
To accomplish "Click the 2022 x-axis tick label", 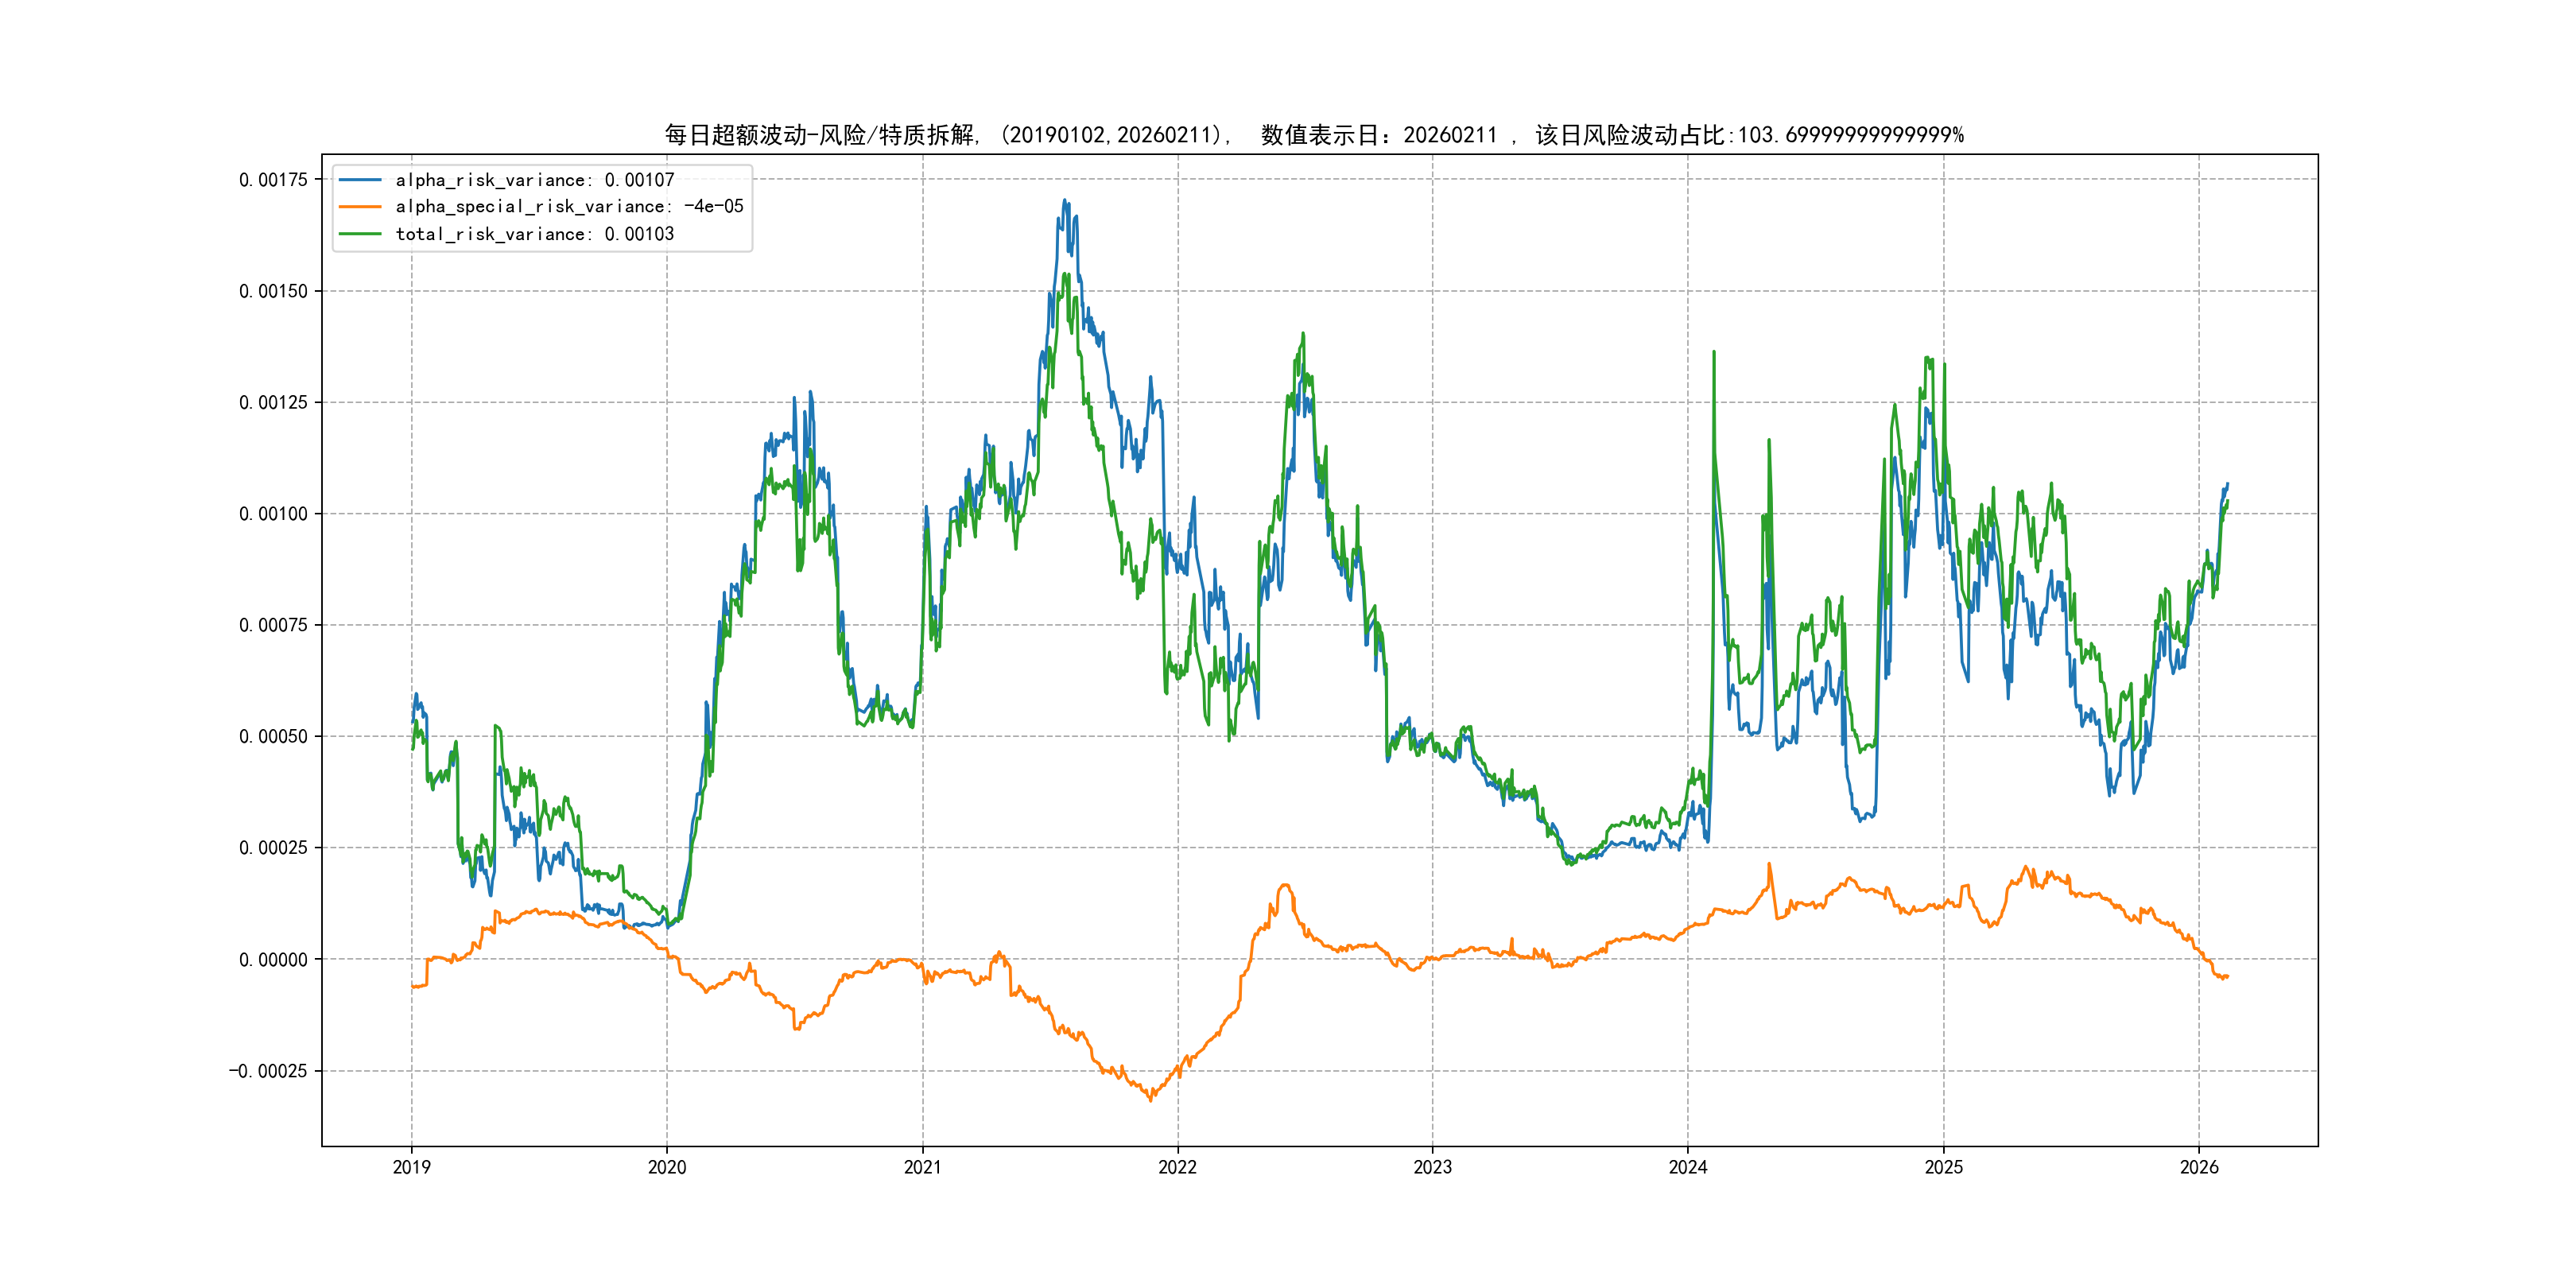I will (x=1177, y=1167).
